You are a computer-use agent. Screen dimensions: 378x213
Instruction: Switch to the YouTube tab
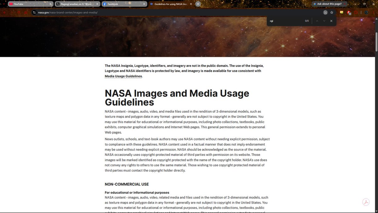coord(30,4)
